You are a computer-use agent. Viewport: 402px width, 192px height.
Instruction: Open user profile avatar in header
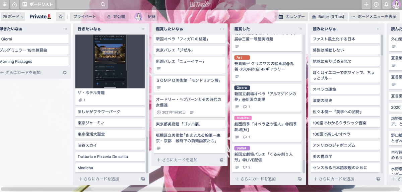click(x=396, y=4)
